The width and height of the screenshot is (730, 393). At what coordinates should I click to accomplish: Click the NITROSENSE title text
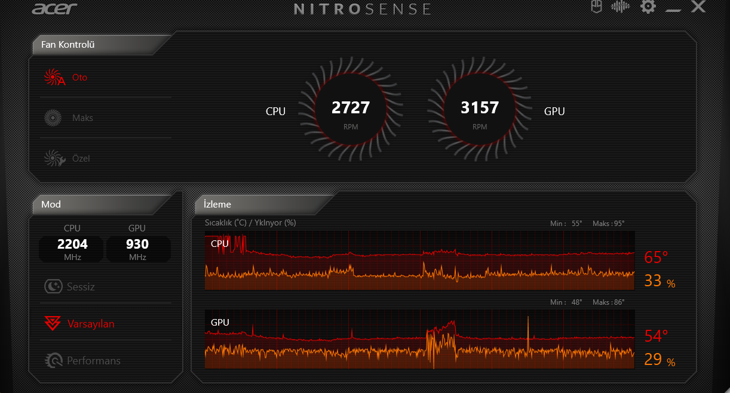[363, 9]
